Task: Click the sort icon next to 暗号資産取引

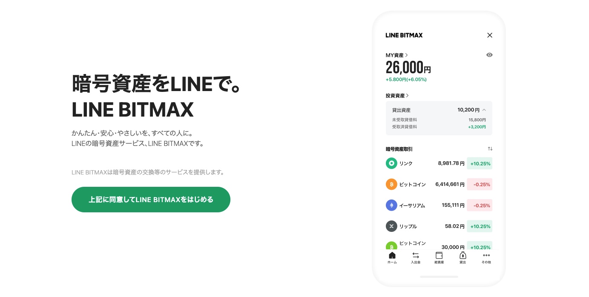Action: [490, 148]
